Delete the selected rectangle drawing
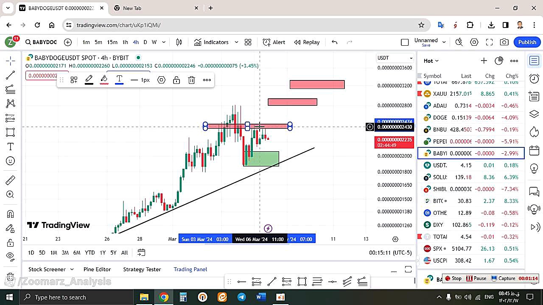 pos(192,80)
